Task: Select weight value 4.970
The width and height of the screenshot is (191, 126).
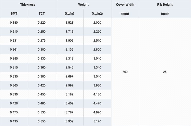Action: (x=97, y=112)
